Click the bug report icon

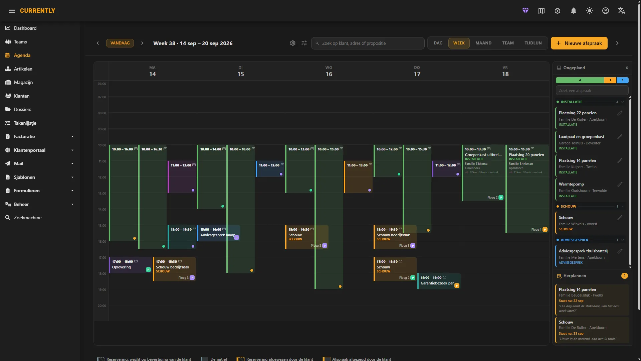(x=558, y=11)
